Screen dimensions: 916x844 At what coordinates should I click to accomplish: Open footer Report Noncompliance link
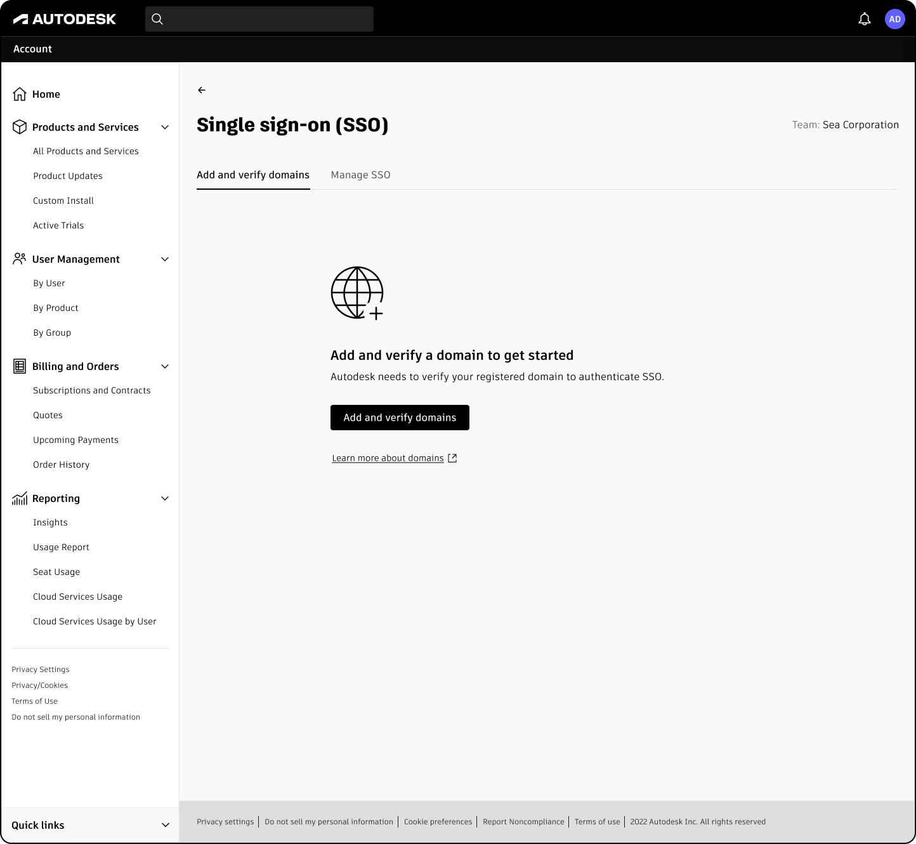(523, 822)
